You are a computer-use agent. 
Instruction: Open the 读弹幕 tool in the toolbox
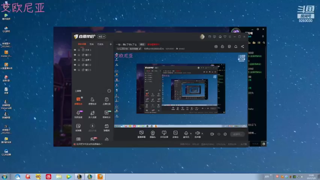coord(78,128)
